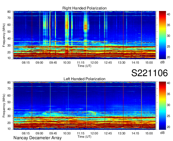The image size is (173, 141).
Task: Click the 10 MHz tick on the upper plot's frequency axis
Action: tap(9, 58)
